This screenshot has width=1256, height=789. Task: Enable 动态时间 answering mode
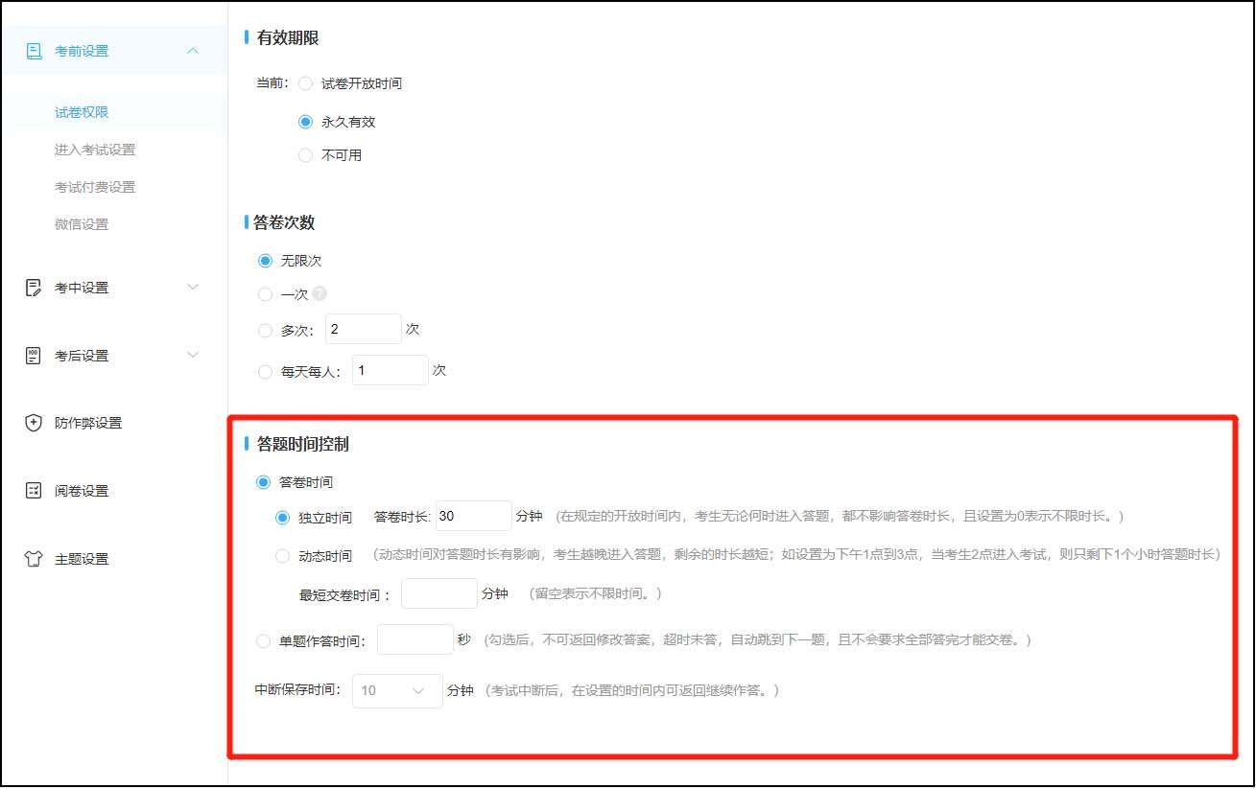point(282,555)
